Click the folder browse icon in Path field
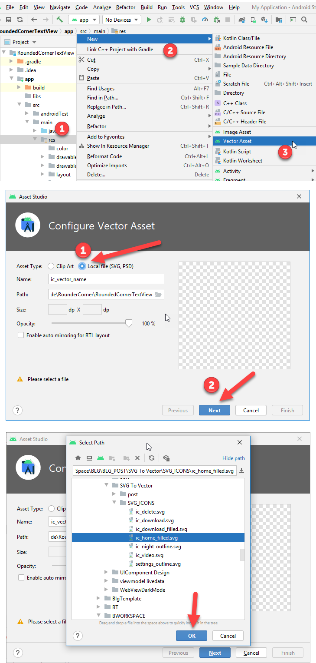The height and width of the screenshot is (663, 316). pos(158,294)
